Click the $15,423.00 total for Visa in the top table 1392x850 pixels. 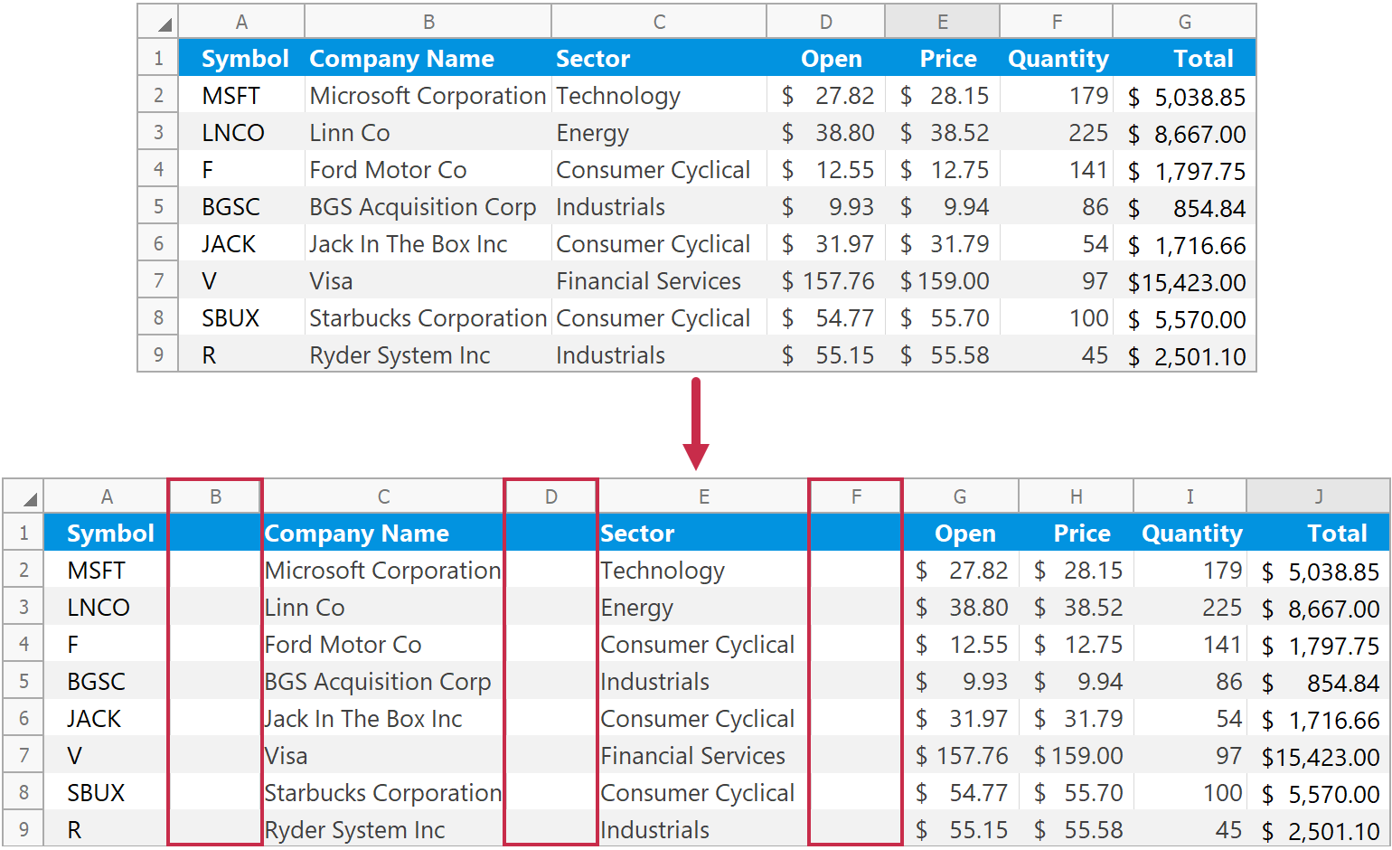tap(1185, 280)
